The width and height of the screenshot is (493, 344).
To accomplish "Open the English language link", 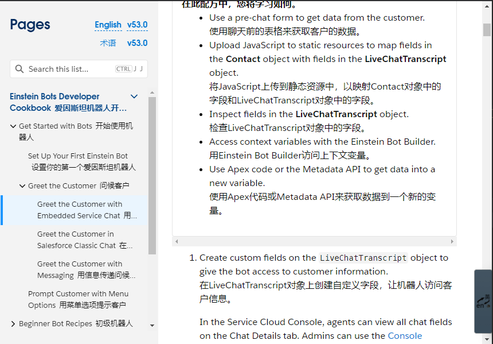I will [108, 25].
